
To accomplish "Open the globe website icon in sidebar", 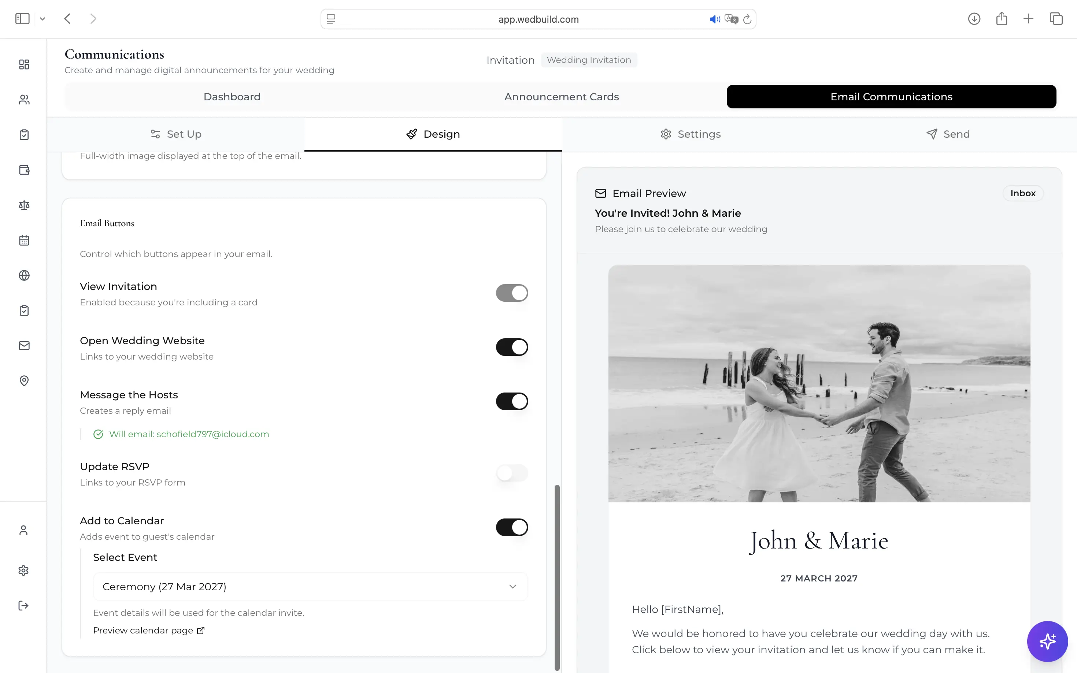I will click(x=24, y=275).
